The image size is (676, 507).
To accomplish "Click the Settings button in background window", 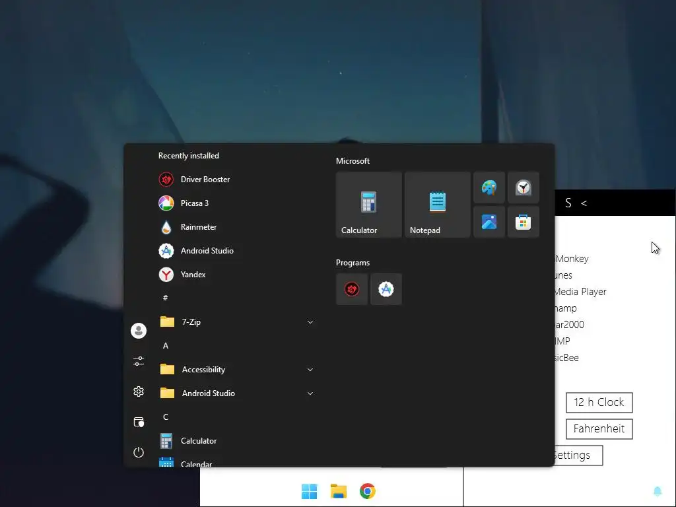I will coord(578,456).
